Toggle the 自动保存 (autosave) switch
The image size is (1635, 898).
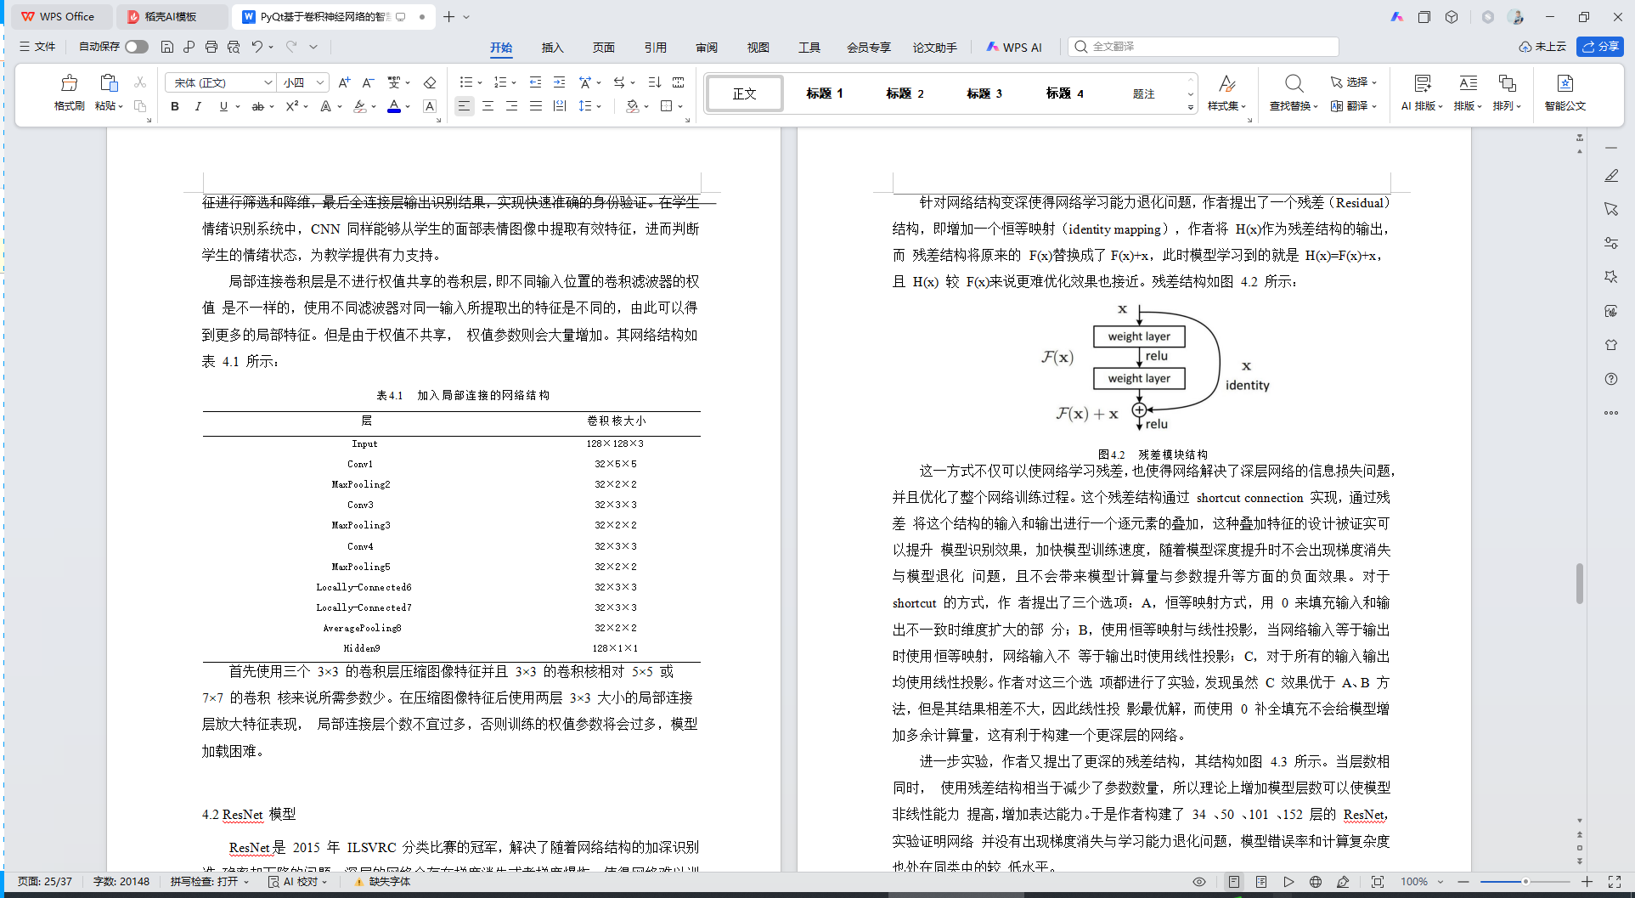tap(136, 47)
